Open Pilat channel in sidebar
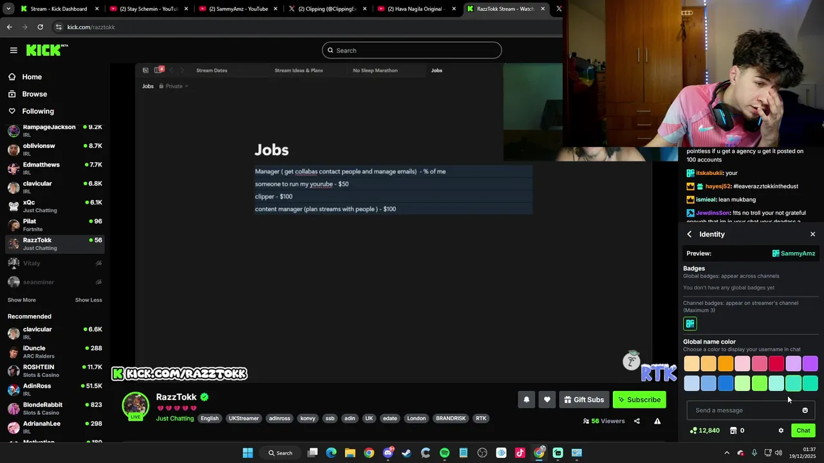824x463 pixels. pos(55,224)
